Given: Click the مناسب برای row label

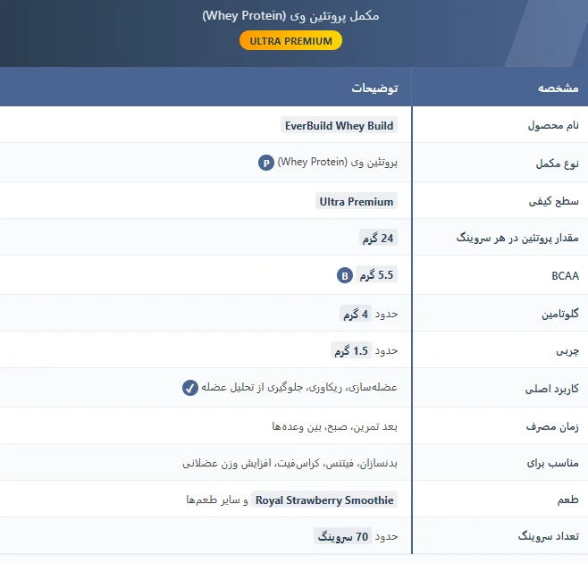Looking at the screenshot, I should (552, 463).
